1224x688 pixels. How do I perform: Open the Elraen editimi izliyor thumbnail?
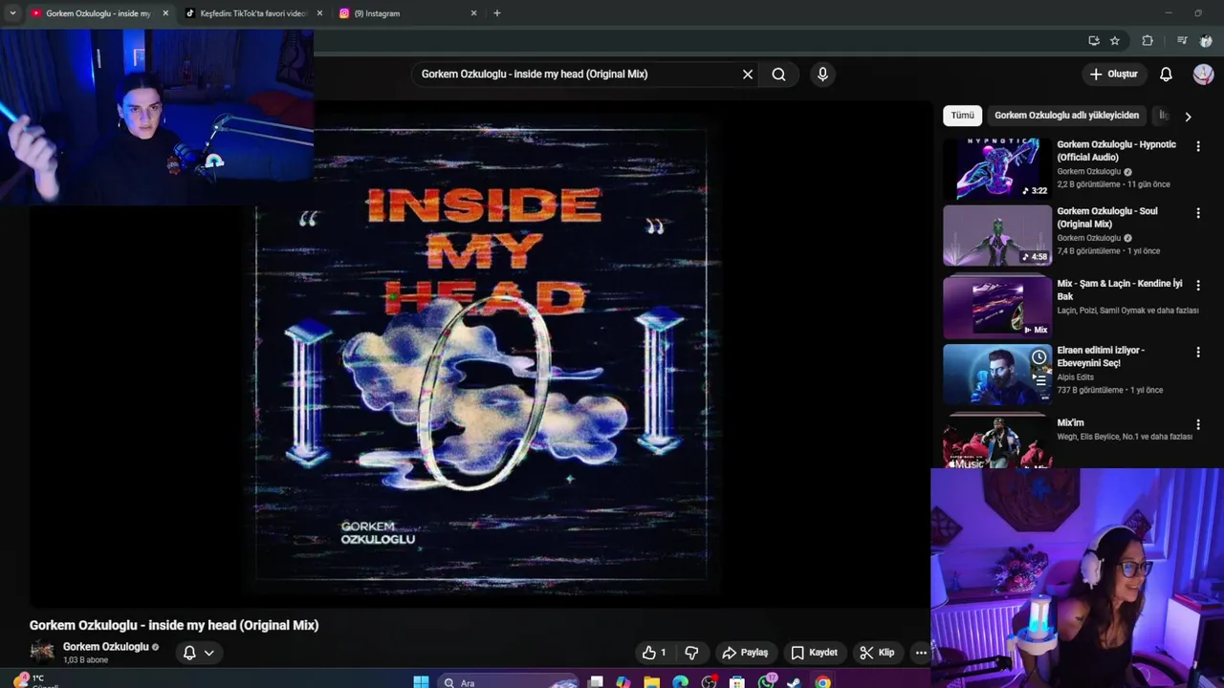coord(997,375)
